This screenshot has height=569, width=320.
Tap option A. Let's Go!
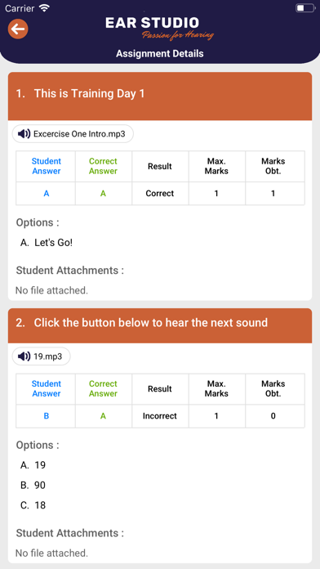pyautogui.click(x=47, y=243)
